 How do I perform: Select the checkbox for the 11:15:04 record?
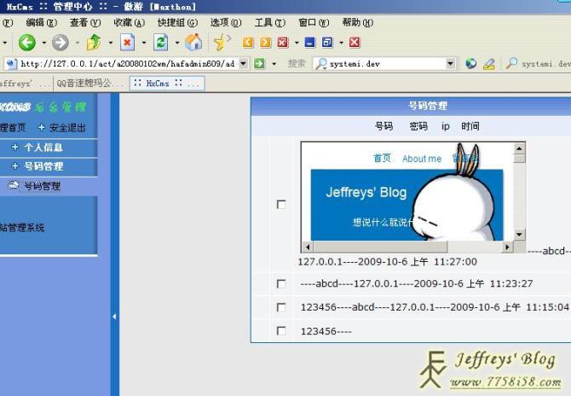tap(281, 307)
